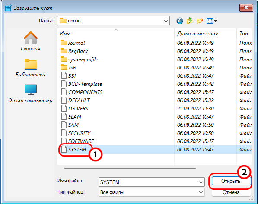Screen dimensions: 258x204
Task: Click the Отмена button
Action: click(231, 192)
